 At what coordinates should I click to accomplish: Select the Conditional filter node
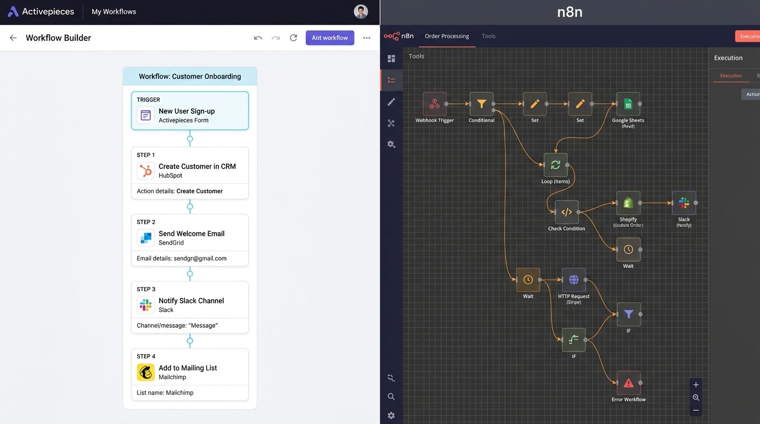pos(482,104)
